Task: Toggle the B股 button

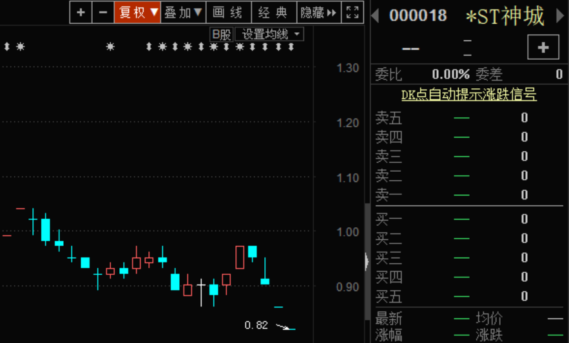Action: pyautogui.click(x=222, y=35)
